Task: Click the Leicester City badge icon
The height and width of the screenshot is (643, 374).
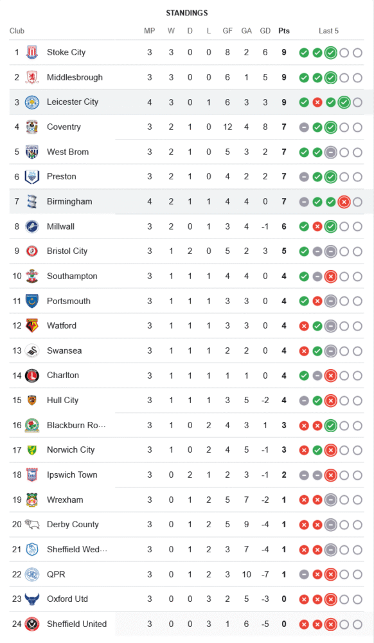Action: [x=32, y=102]
